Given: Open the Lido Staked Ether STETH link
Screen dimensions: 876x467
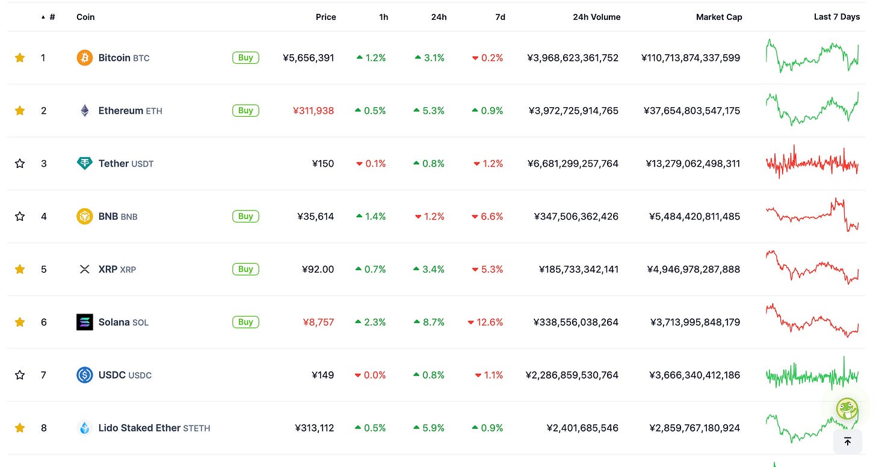Looking at the screenshot, I should click(x=155, y=428).
